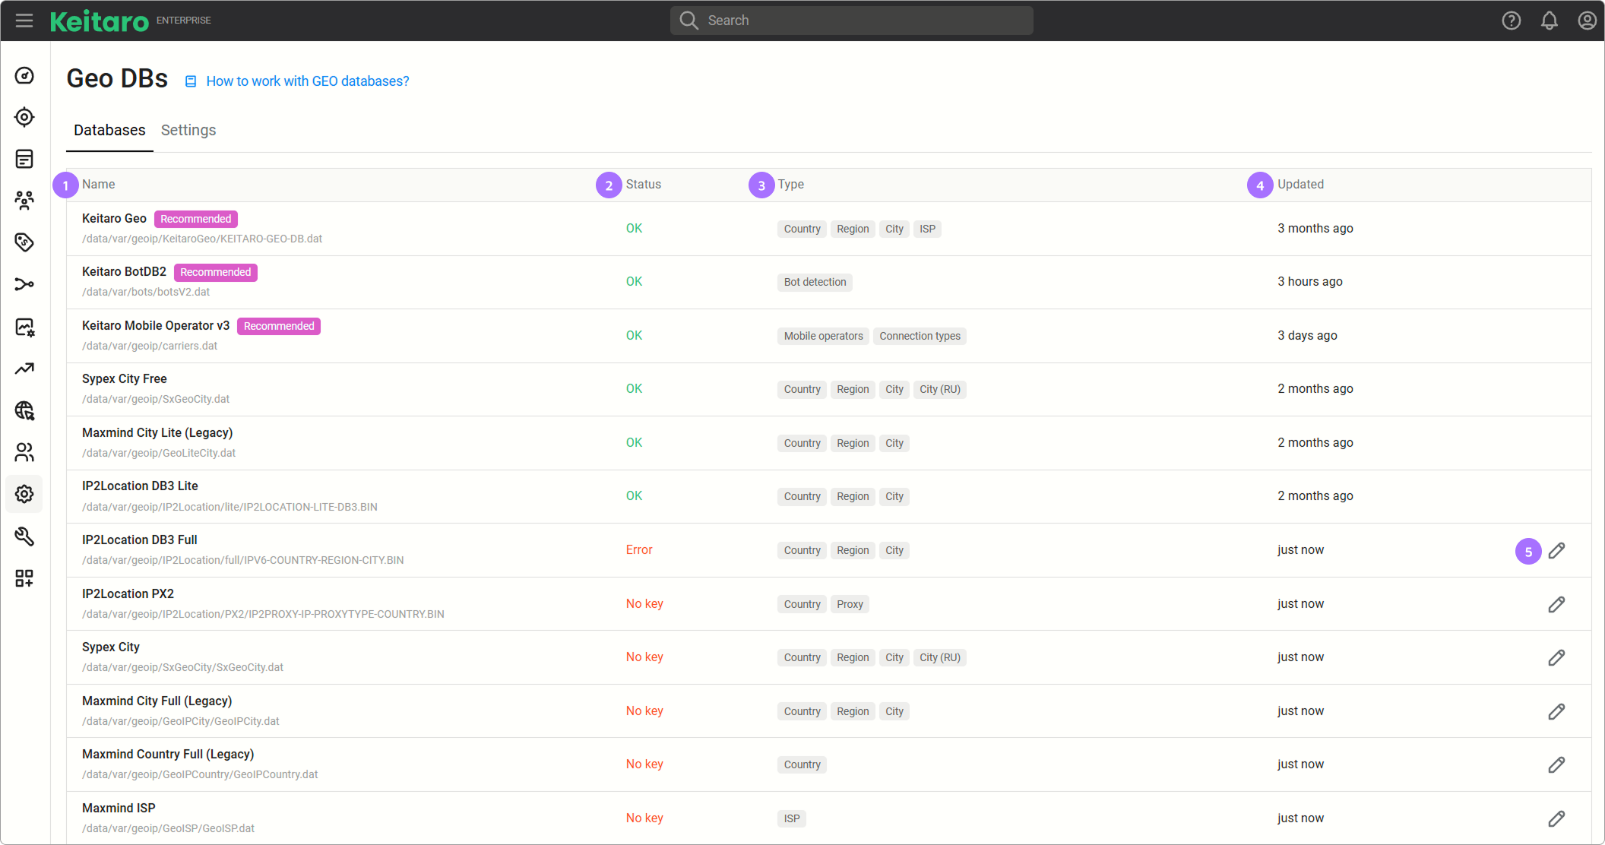Switch to the Settings tab
1605x845 pixels.
point(188,130)
